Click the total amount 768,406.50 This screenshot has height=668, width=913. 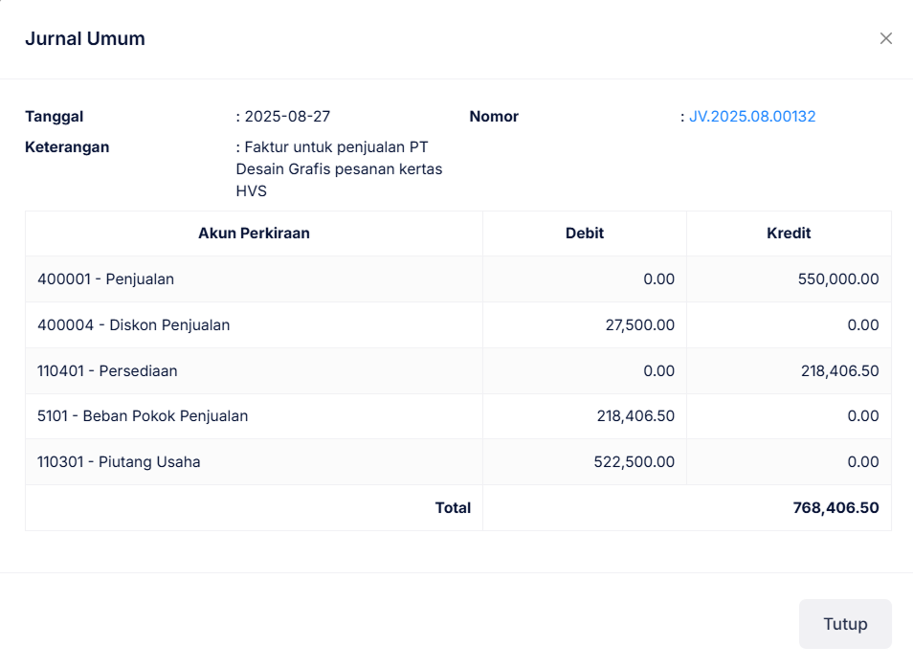[835, 508]
